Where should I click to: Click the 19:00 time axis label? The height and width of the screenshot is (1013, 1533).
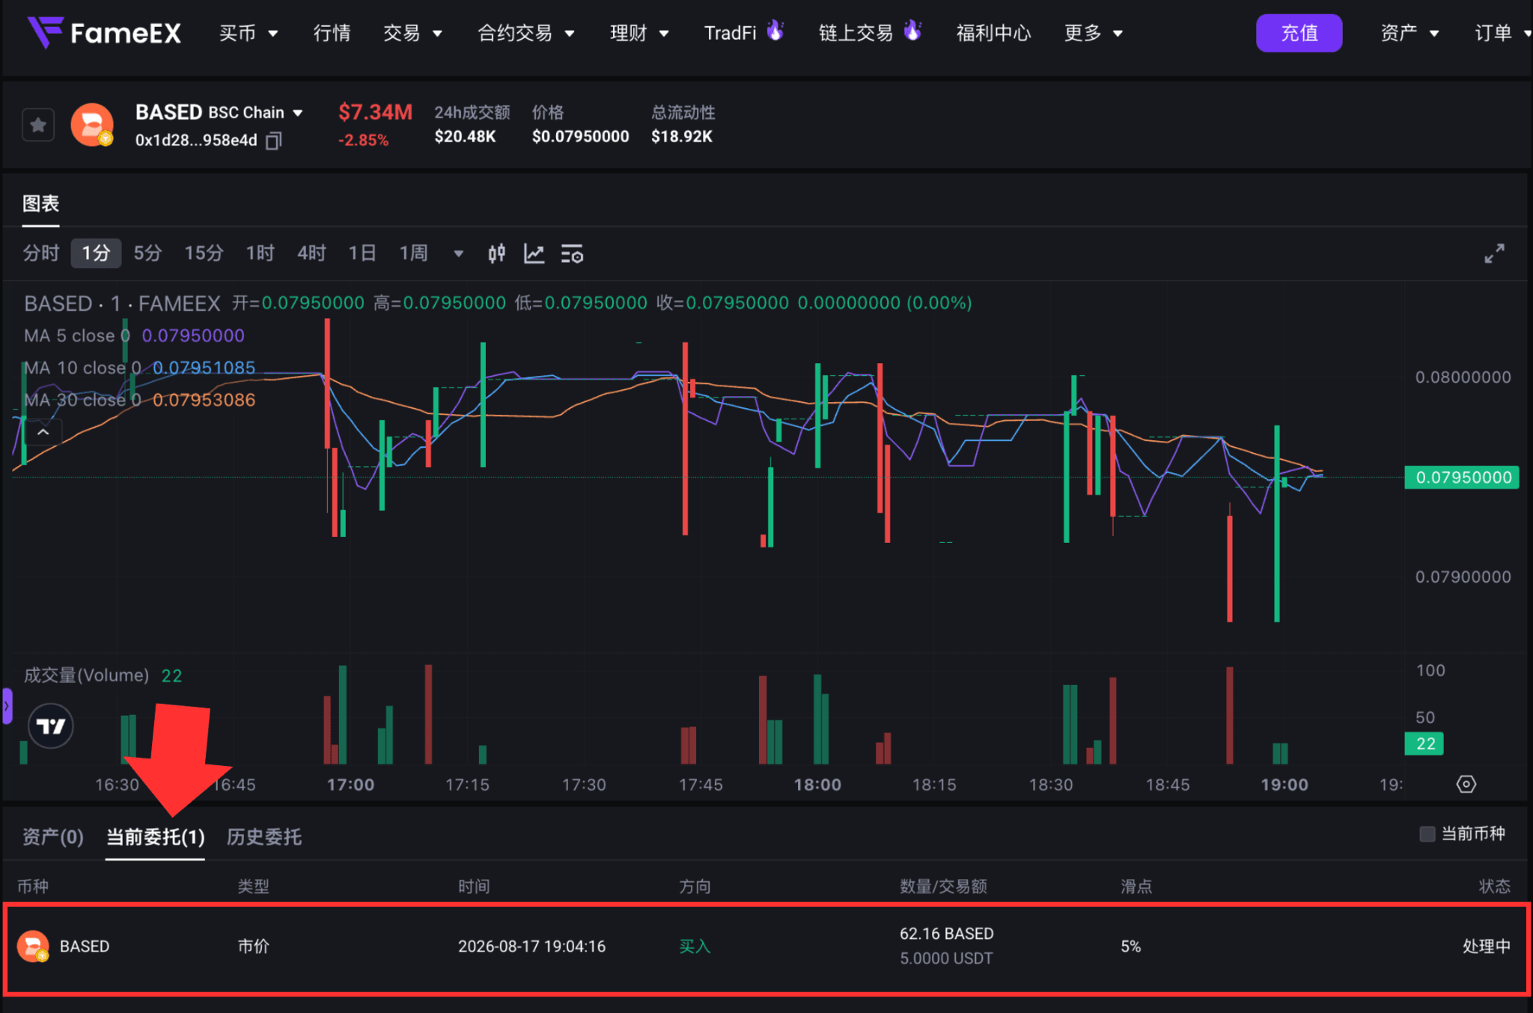tap(1284, 785)
